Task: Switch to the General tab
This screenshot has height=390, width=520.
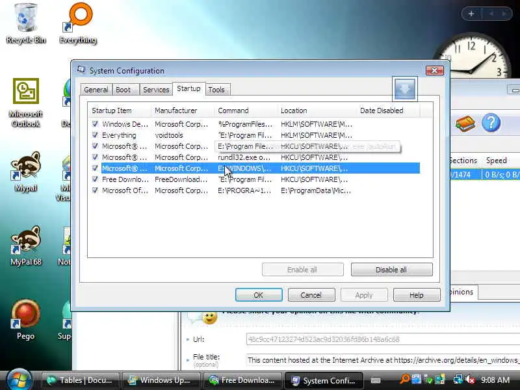Action: tap(96, 90)
